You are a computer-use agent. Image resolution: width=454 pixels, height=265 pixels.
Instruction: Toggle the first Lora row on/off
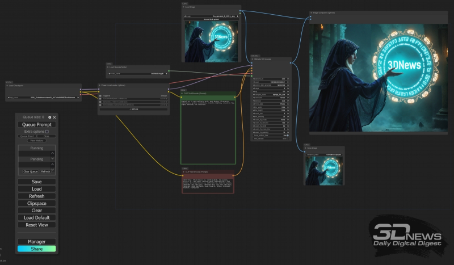pyautogui.click(x=101, y=99)
